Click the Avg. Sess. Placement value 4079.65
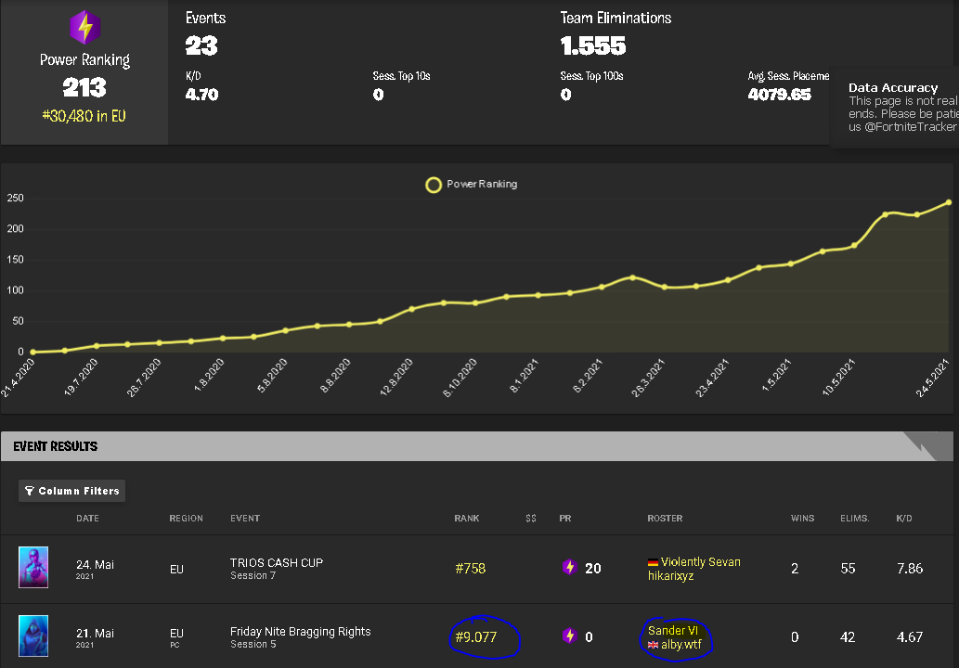The width and height of the screenshot is (959, 668). 779,95
